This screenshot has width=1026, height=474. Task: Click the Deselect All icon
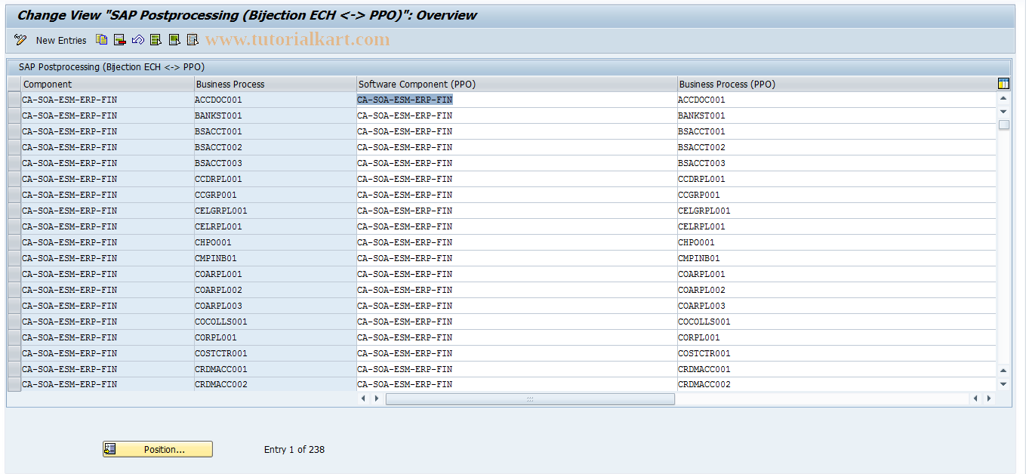click(193, 40)
